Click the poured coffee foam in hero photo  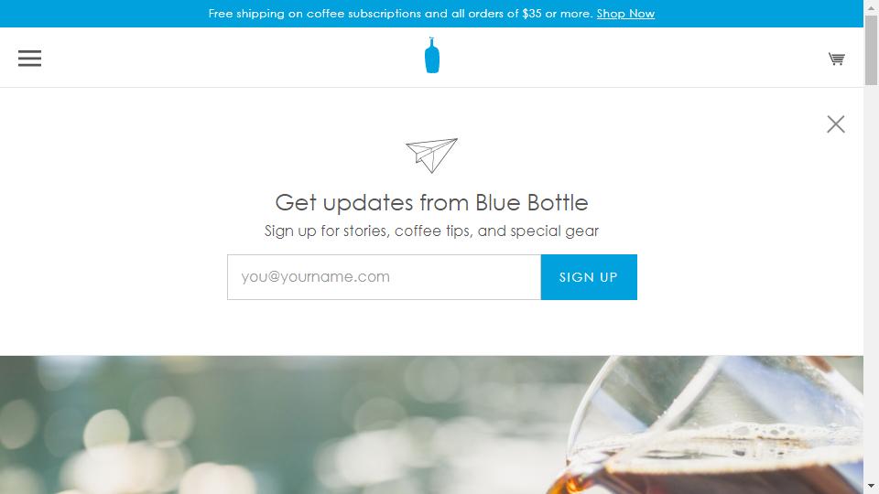click(729, 443)
